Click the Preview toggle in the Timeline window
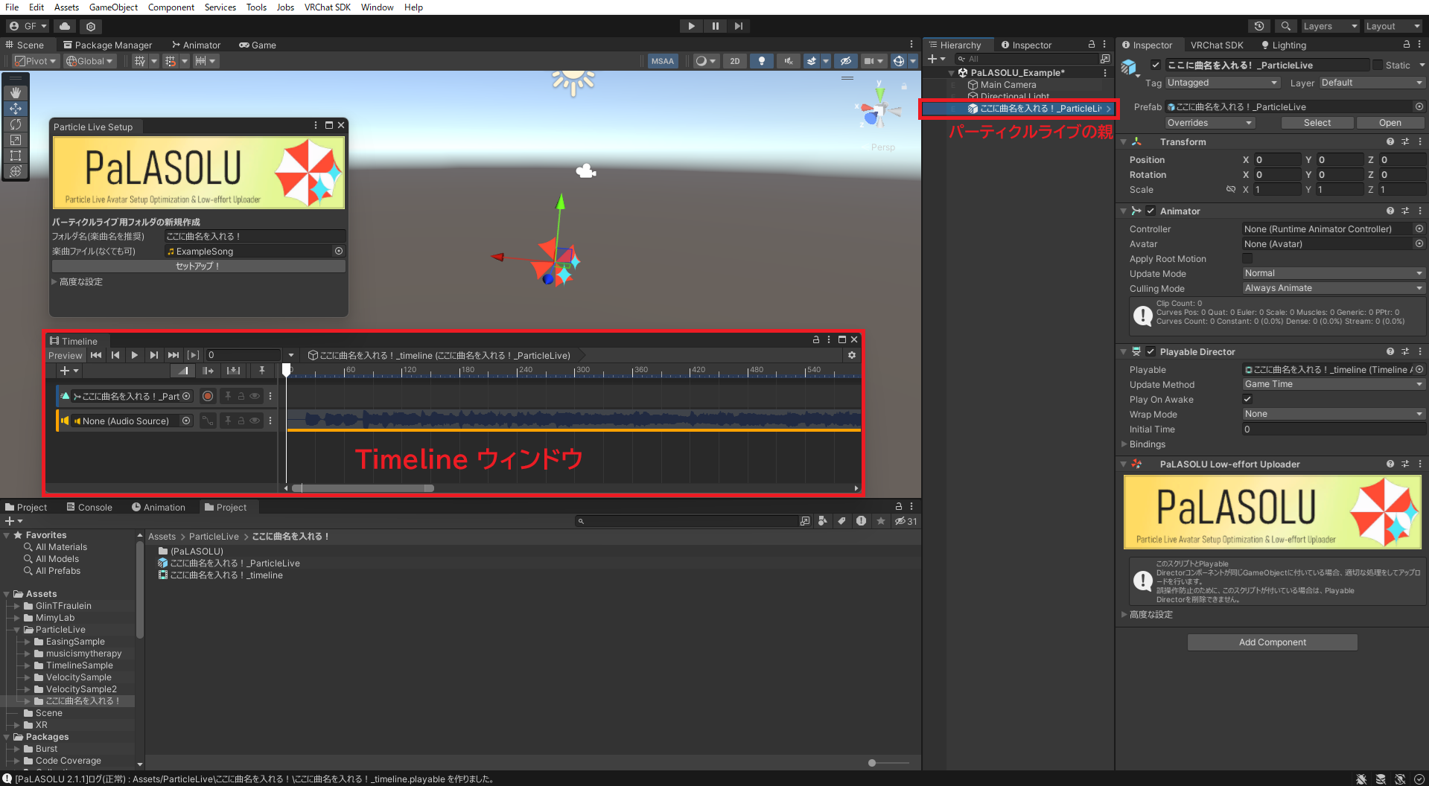The height and width of the screenshot is (786, 1429). (65, 355)
